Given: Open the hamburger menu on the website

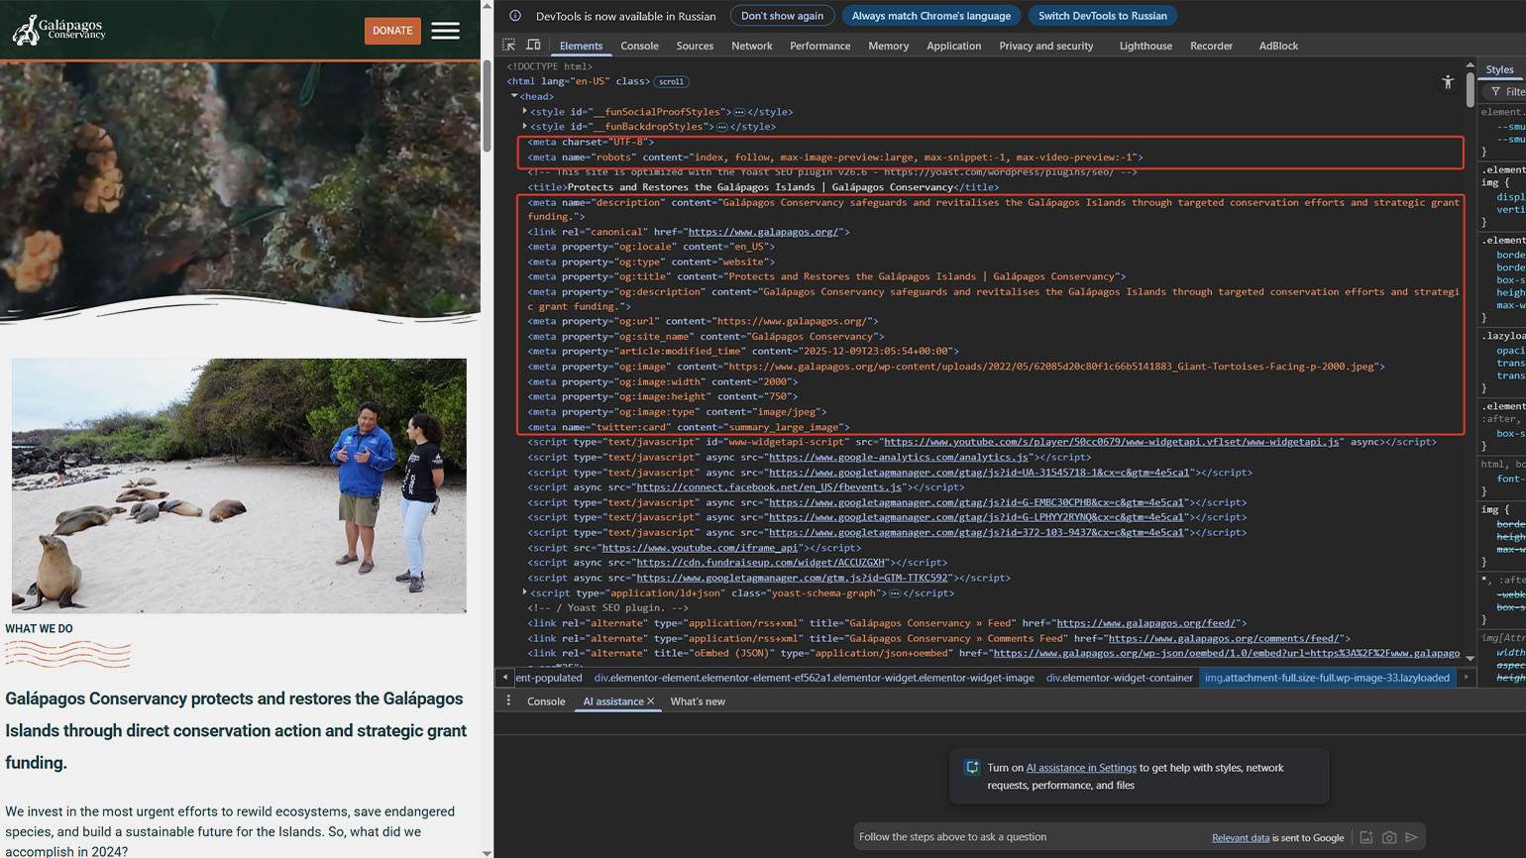Looking at the screenshot, I should [445, 31].
